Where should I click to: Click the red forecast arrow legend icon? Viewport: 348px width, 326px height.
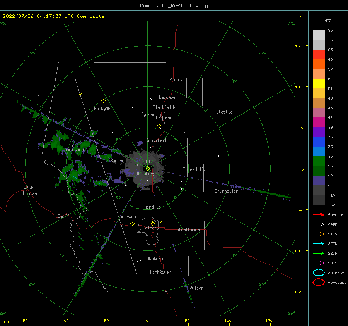[x=319, y=214]
